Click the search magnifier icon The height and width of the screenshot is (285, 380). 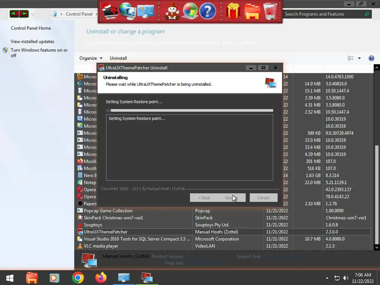(367, 14)
